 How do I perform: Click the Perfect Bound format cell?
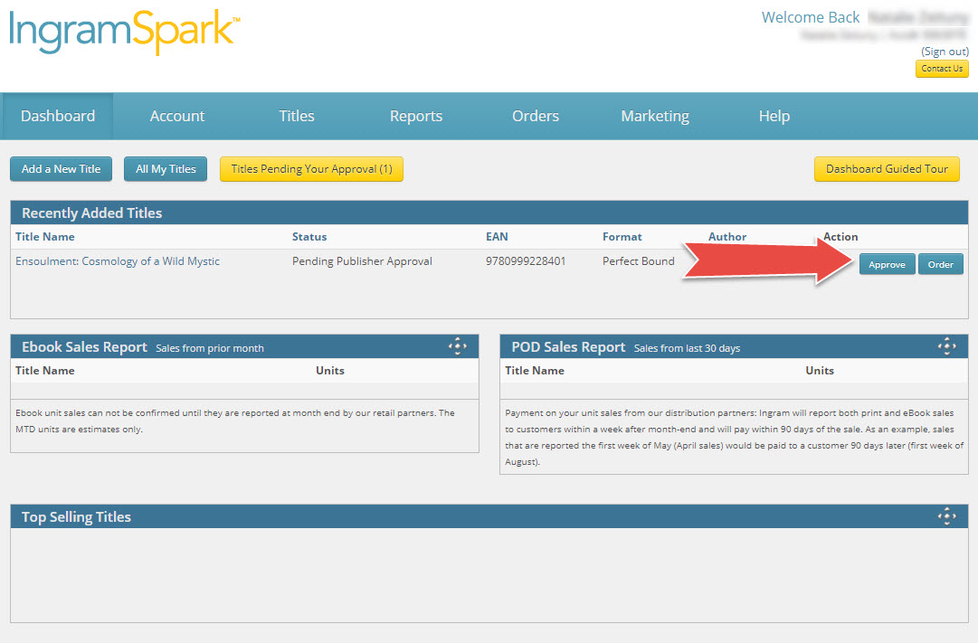(x=638, y=261)
